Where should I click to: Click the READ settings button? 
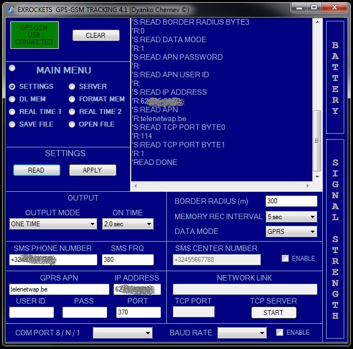point(37,170)
